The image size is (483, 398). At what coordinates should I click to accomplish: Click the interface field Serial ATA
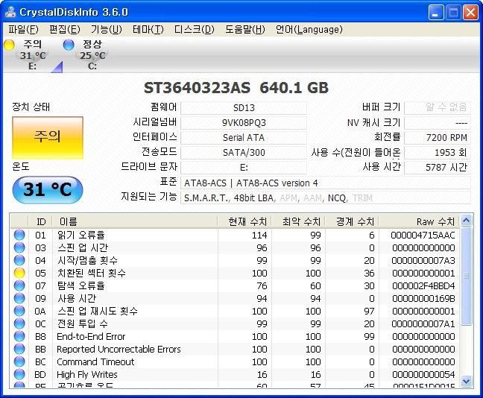244,138
